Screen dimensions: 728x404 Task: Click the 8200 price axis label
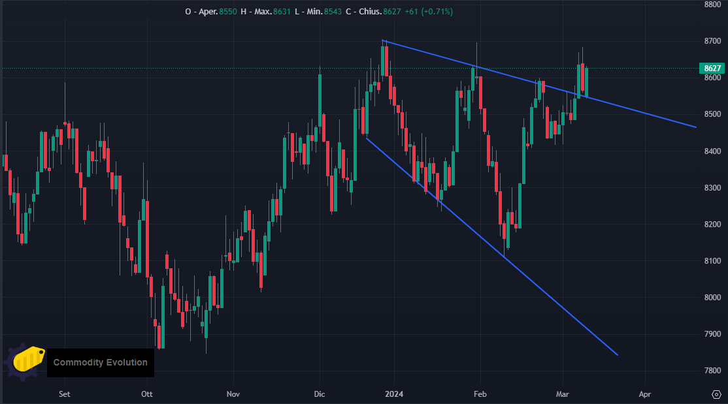(713, 225)
